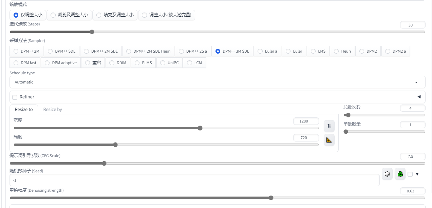Choose the DPM++ 2M SDE Heun sampler

tap(148, 51)
